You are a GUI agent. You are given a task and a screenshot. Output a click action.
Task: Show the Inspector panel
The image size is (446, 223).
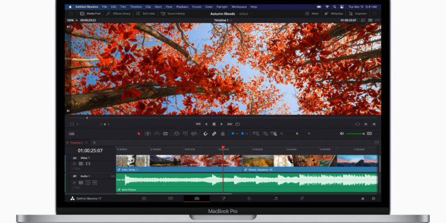pyautogui.click(x=358, y=13)
